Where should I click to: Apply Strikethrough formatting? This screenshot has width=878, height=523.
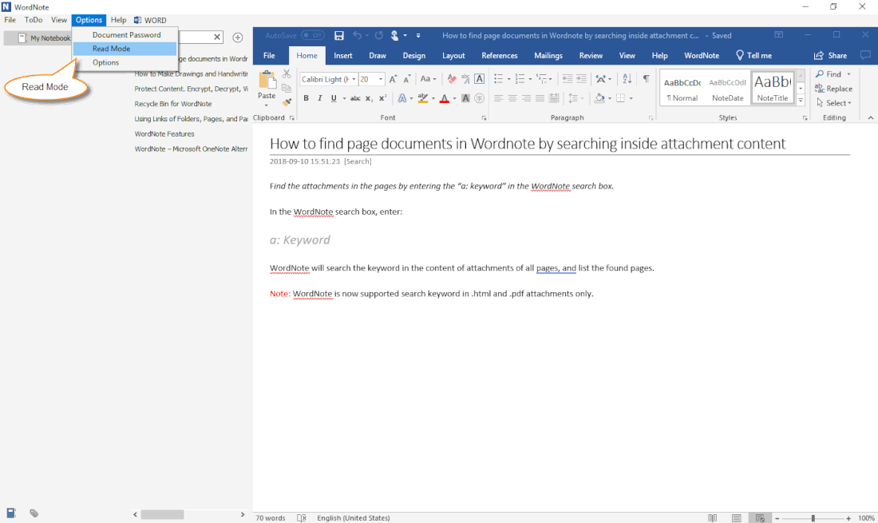[x=355, y=98]
